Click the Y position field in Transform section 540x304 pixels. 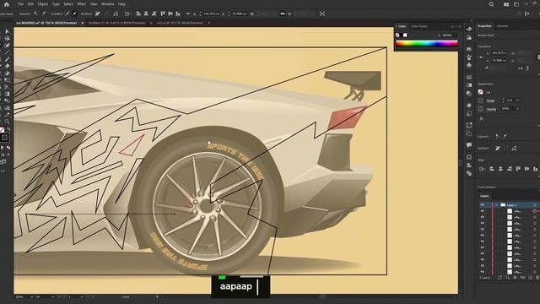[499, 60]
